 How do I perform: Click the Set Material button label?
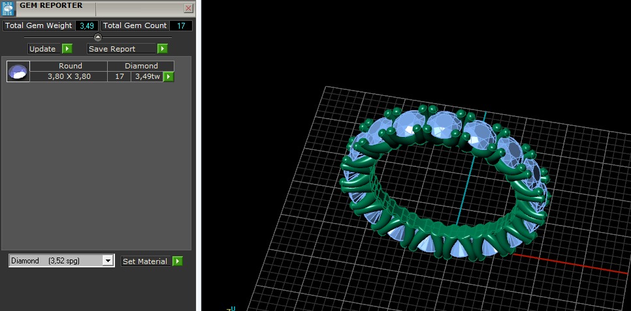coord(146,261)
